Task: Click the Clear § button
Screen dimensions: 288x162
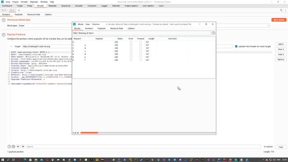Action: (x=281, y=49)
